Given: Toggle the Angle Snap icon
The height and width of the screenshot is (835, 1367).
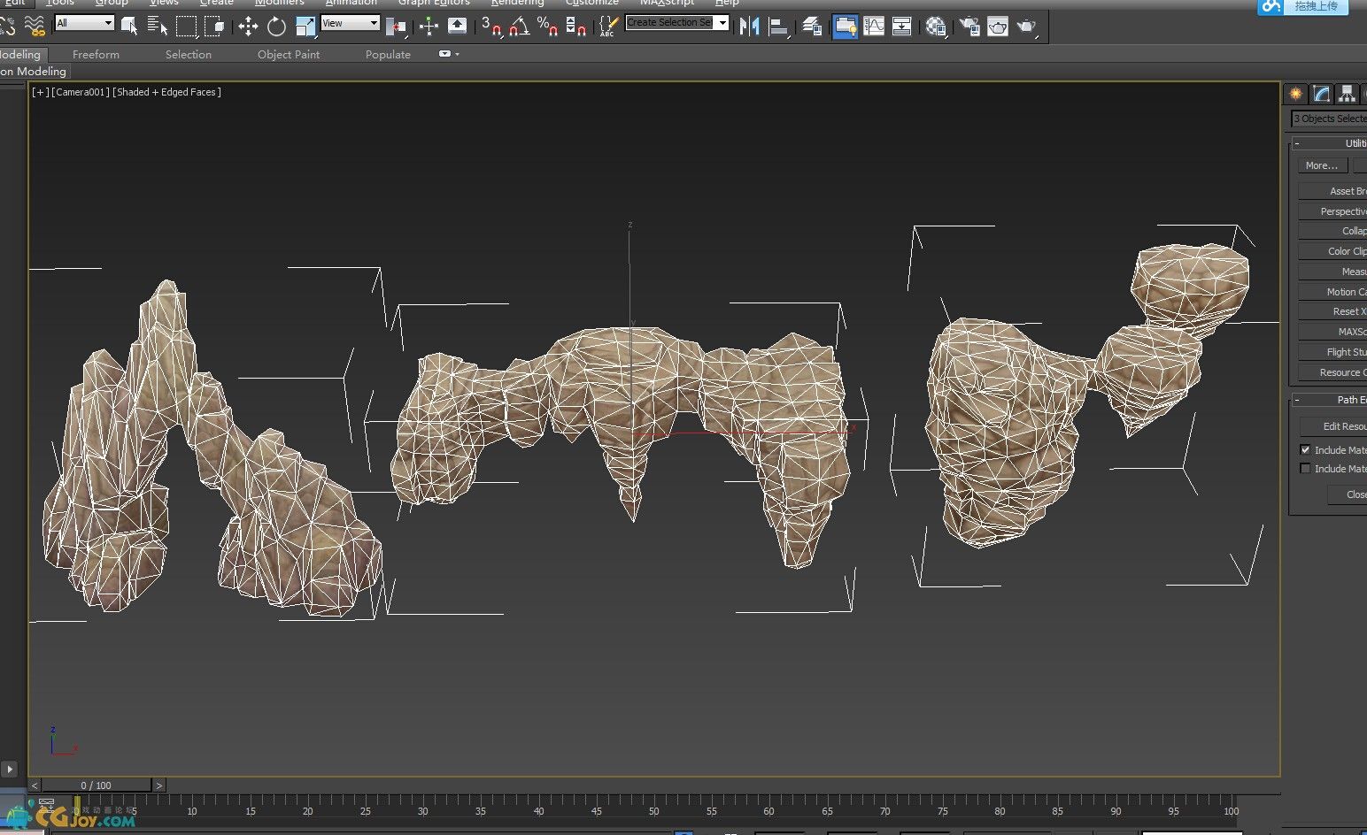Looking at the screenshot, I should [519, 26].
